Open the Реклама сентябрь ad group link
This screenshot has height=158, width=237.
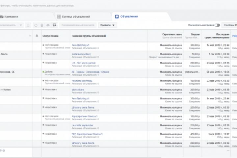[x=80, y=80]
